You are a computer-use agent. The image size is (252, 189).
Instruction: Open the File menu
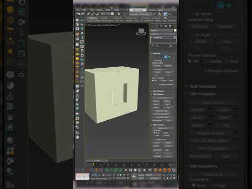click(78, 10)
